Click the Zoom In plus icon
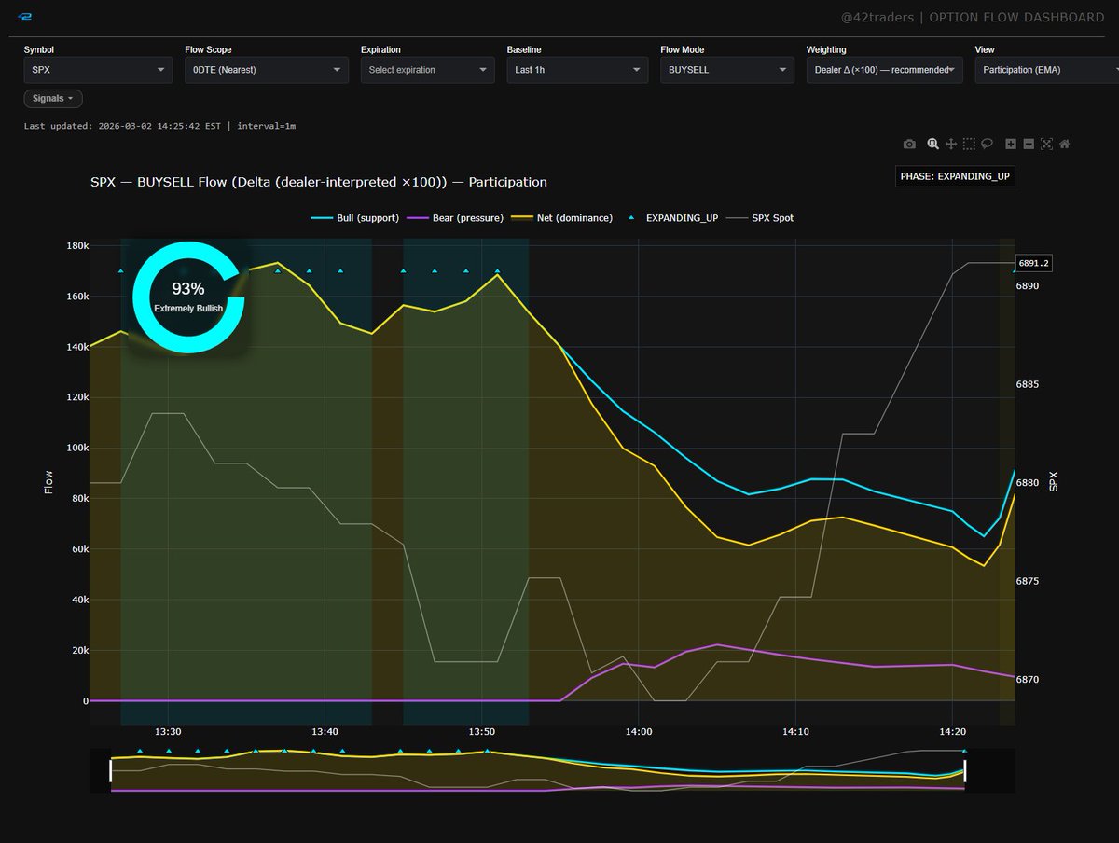Image resolution: width=1119 pixels, height=843 pixels. pyautogui.click(x=1010, y=144)
